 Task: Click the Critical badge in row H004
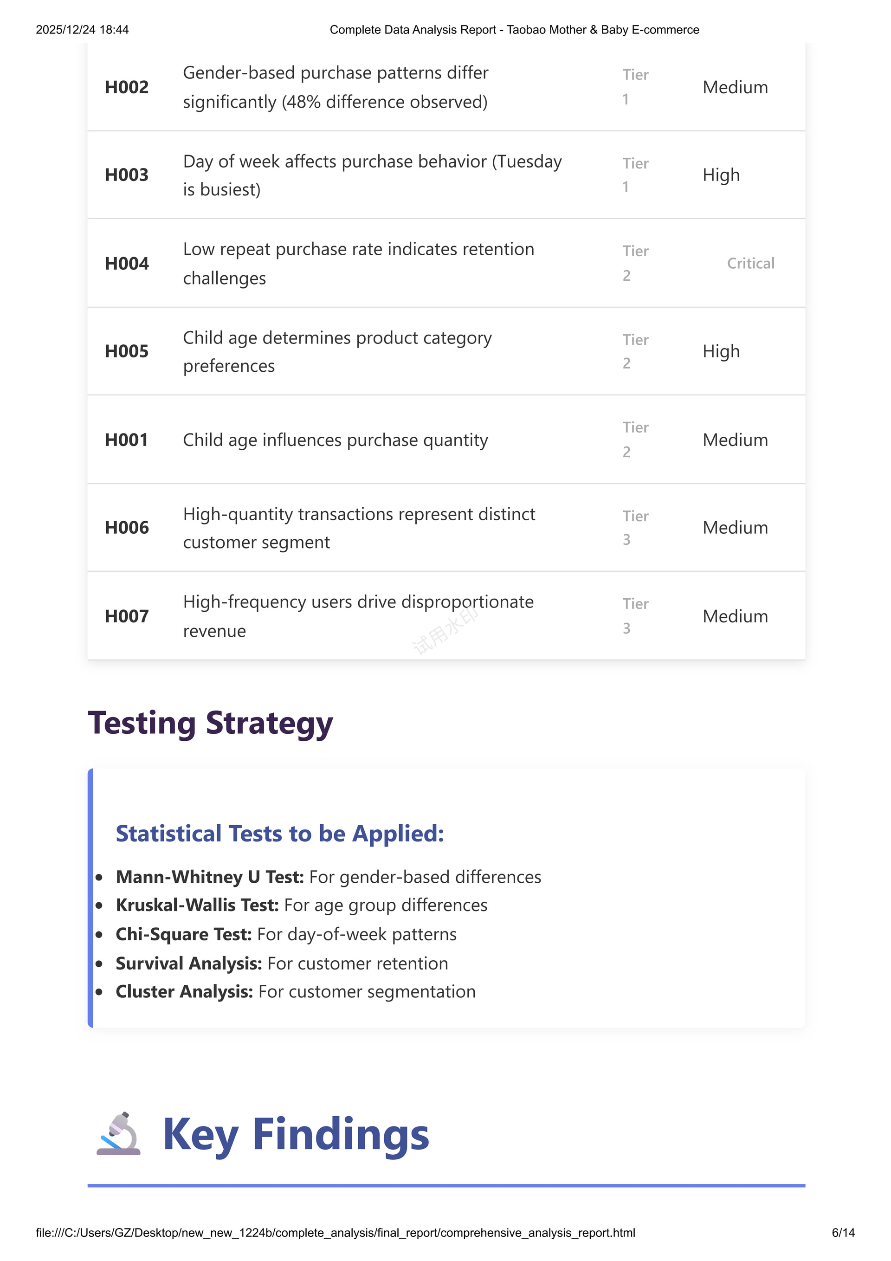pyautogui.click(x=750, y=263)
